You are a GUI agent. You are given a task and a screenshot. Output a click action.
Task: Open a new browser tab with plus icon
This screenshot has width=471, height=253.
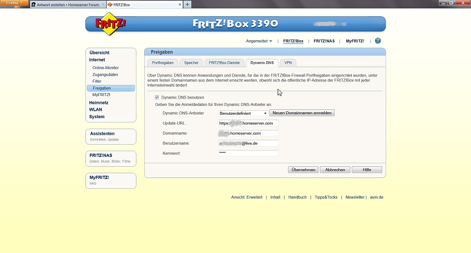tap(187, 4)
